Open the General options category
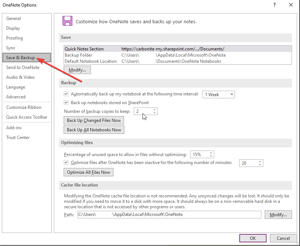The image size is (300, 246). coord(13,19)
